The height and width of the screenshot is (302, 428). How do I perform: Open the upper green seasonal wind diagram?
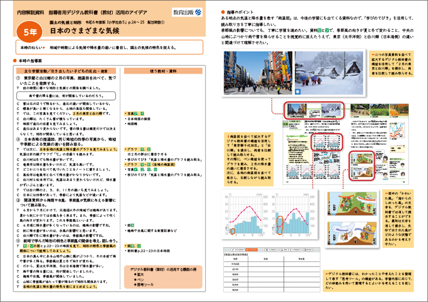[352, 203]
